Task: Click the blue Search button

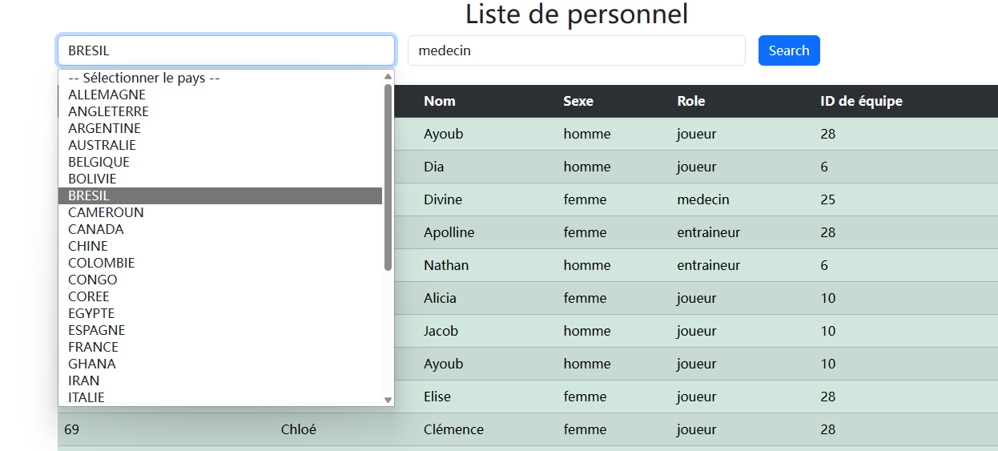Action: coord(788,50)
